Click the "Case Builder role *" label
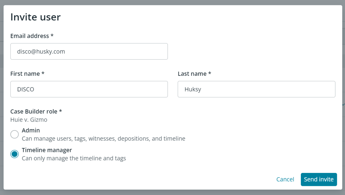Viewport: 345px width, 195px height. tap(36, 112)
